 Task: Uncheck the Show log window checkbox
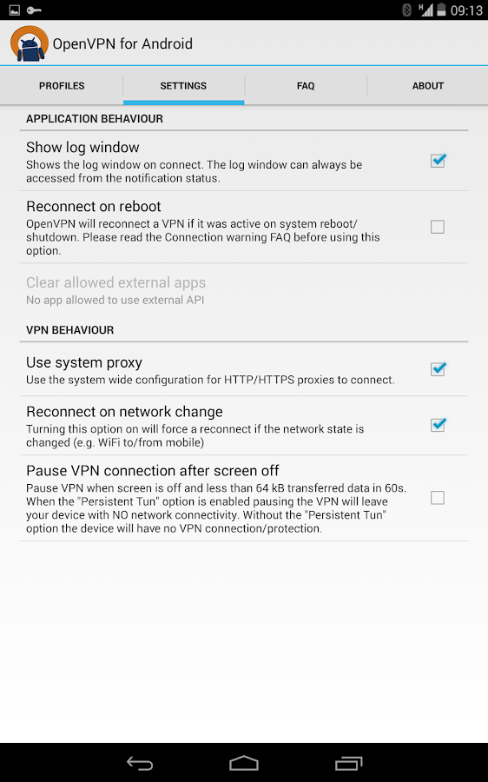pyautogui.click(x=438, y=161)
